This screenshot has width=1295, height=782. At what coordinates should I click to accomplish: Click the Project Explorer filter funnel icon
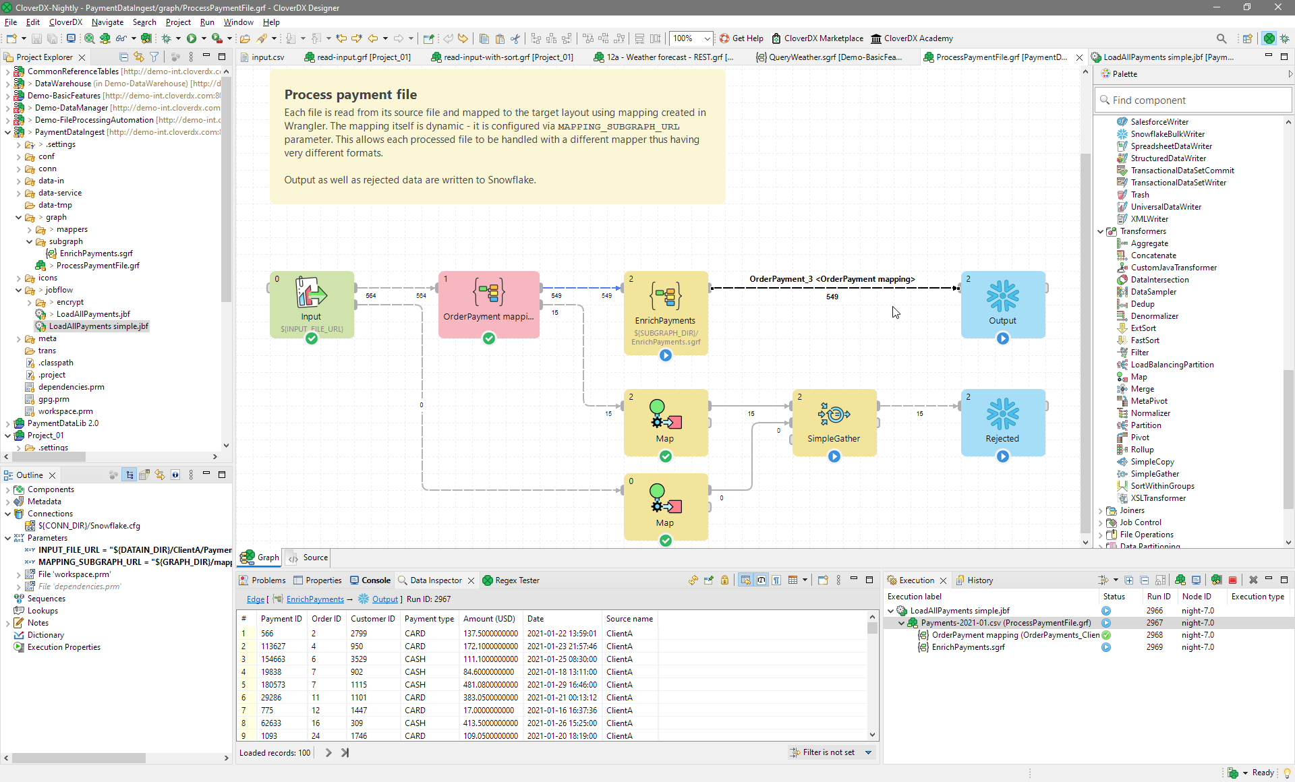[x=154, y=57]
